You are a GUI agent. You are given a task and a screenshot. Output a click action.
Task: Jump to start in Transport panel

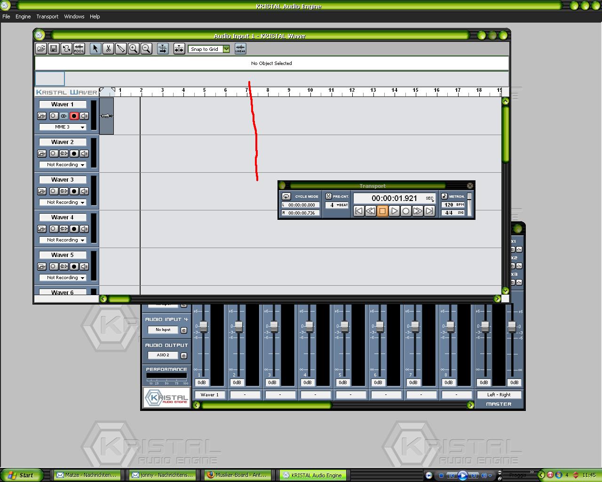[359, 211]
